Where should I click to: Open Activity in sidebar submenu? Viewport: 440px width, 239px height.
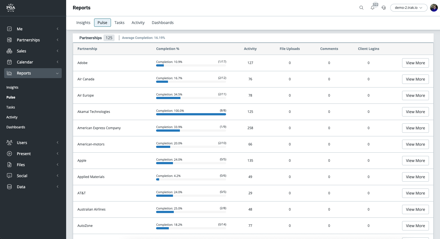(12, 117)
